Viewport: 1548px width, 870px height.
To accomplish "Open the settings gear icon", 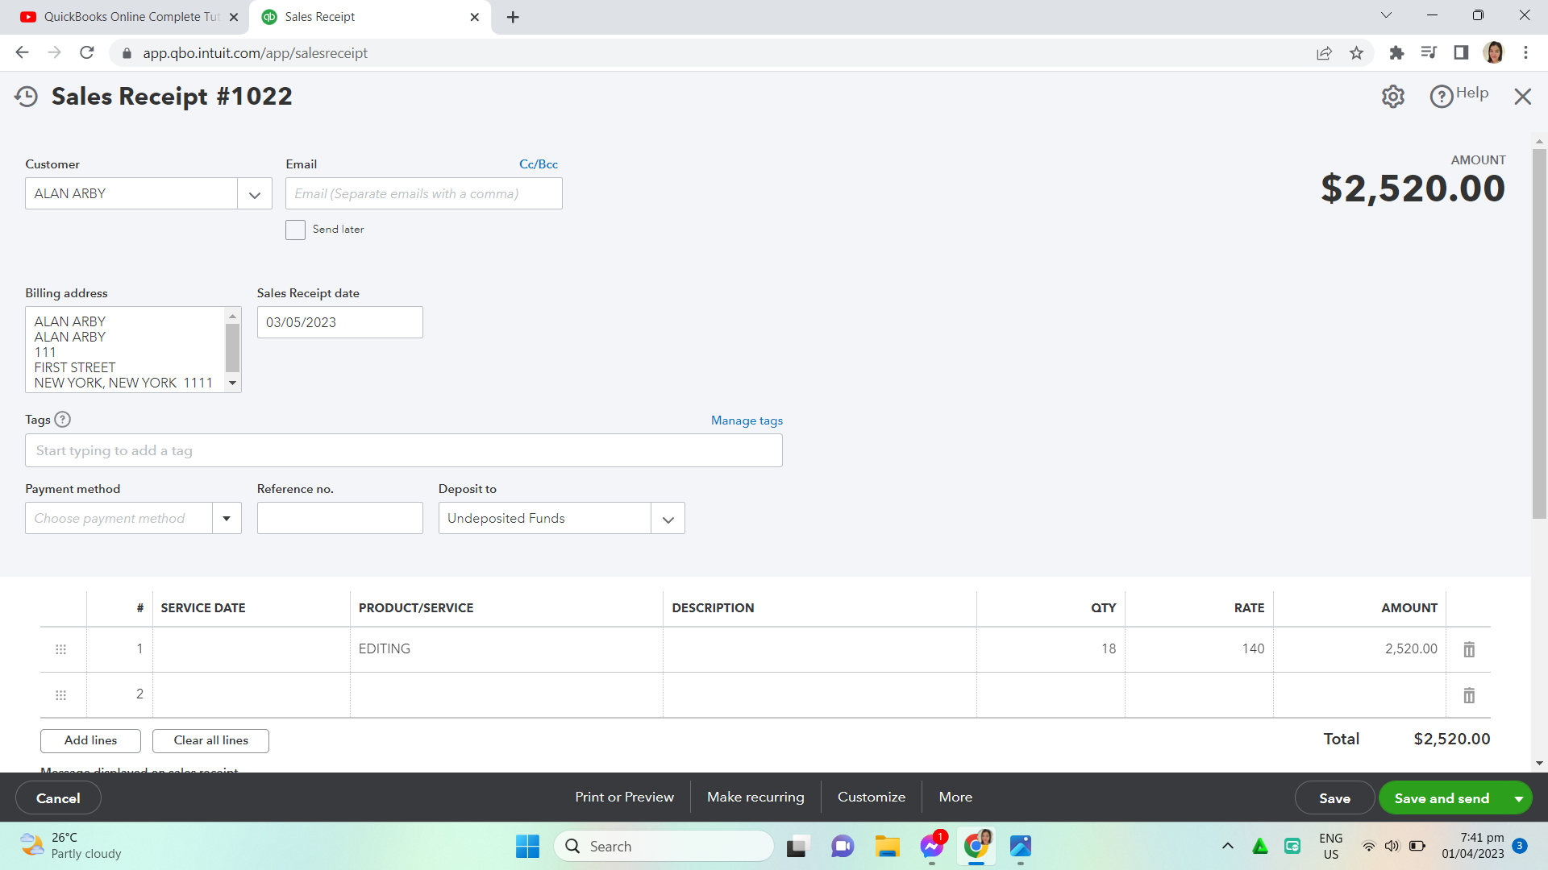I will [1392, 97].
